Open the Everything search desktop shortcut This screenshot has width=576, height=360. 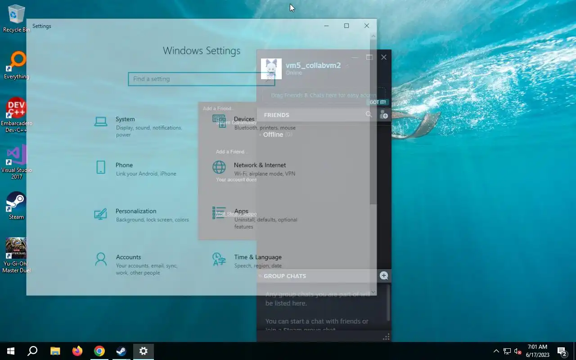[x=17, y=65]
